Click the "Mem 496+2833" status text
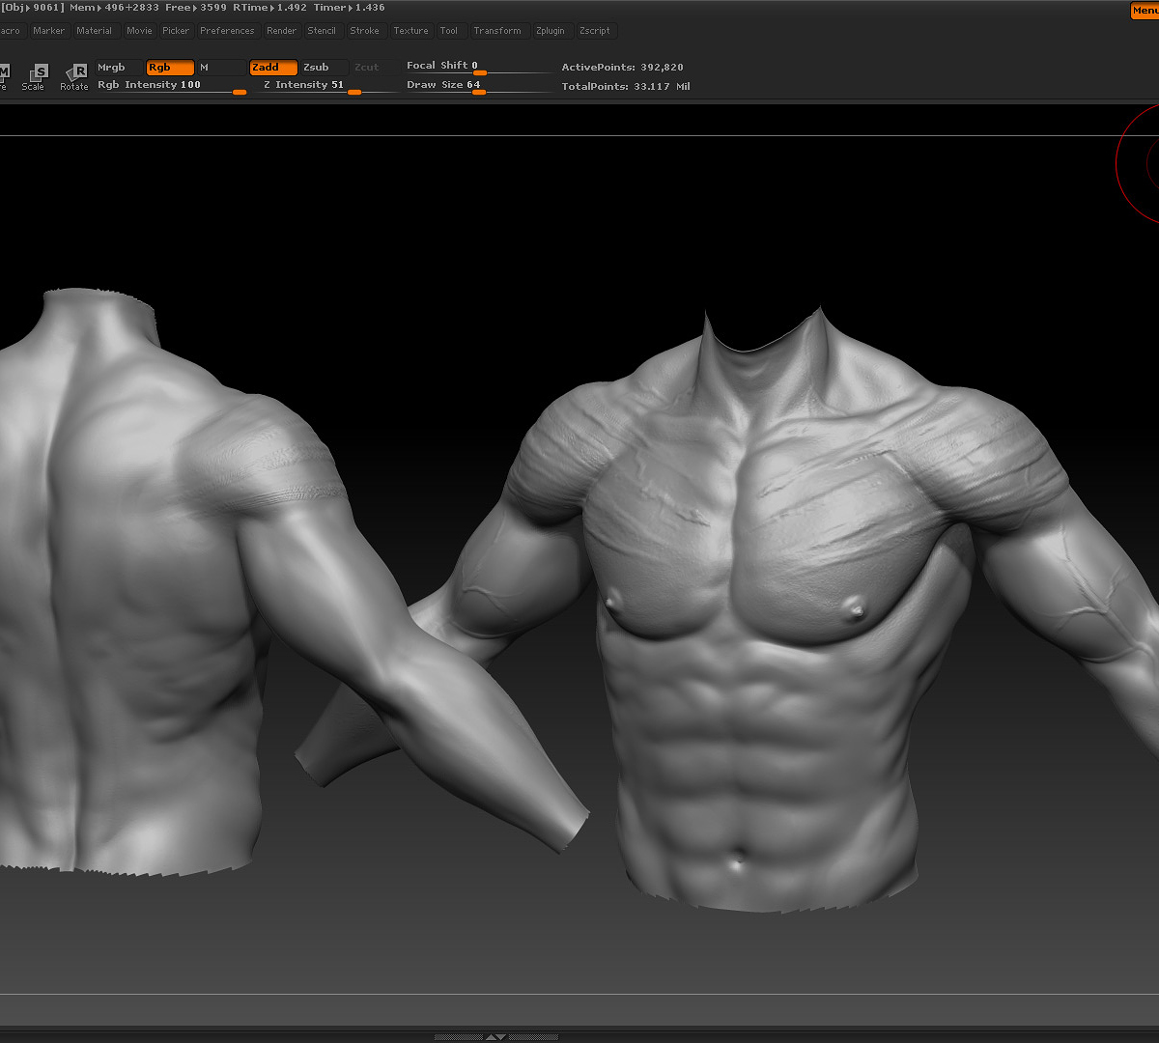Image resolution: width=1159 pixels, height=1043 pixels. (x=115, y=8)
